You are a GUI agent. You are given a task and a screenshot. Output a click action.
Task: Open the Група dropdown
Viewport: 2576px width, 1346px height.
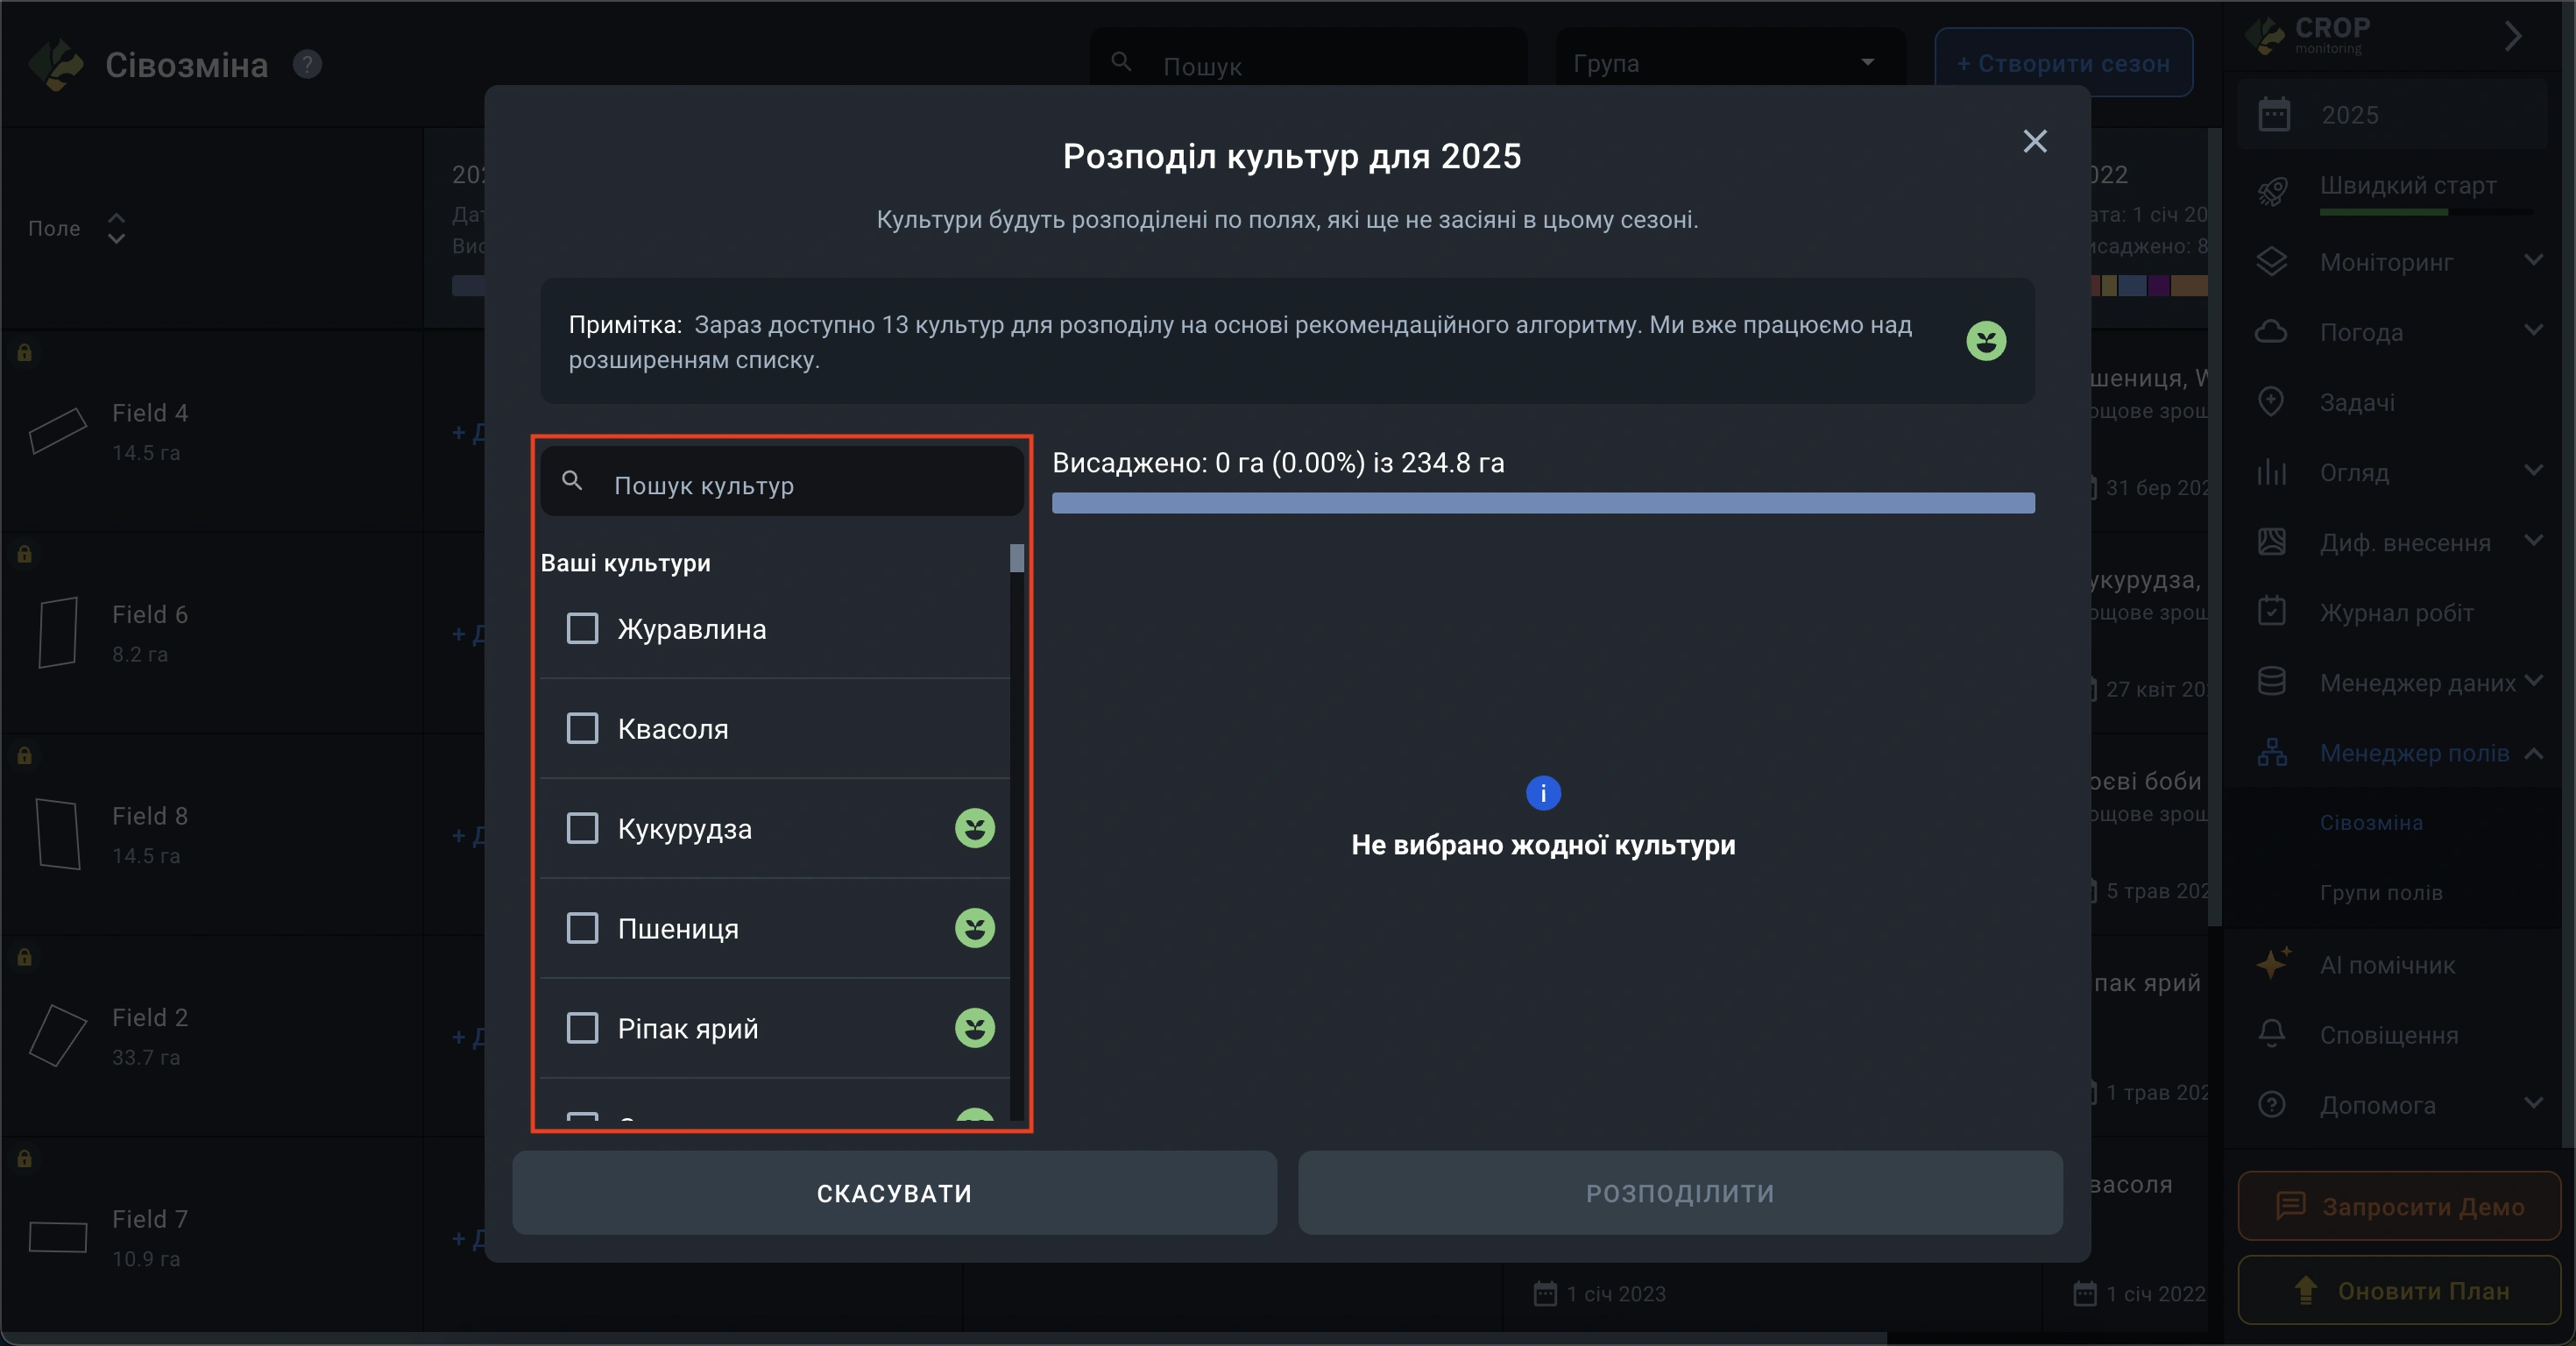(1728, 63)
